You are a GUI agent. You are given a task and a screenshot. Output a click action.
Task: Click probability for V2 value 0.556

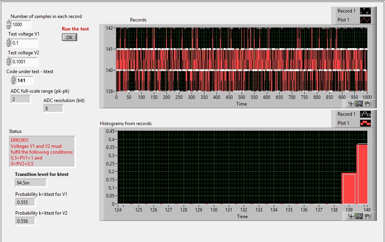[x=25, y=221]
